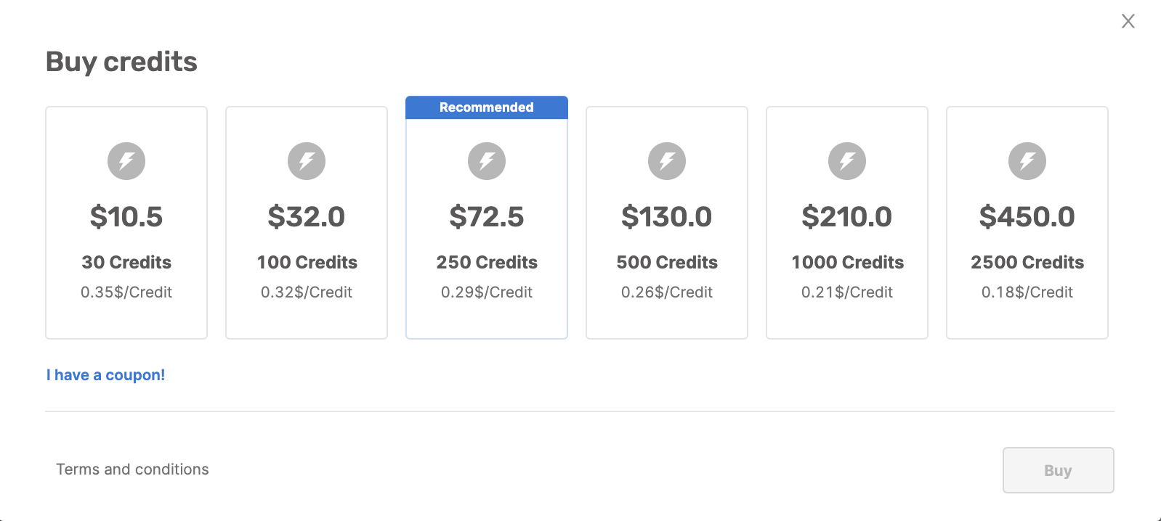
Task: Close the Buy credits dialog
Action: point(1128,21)
